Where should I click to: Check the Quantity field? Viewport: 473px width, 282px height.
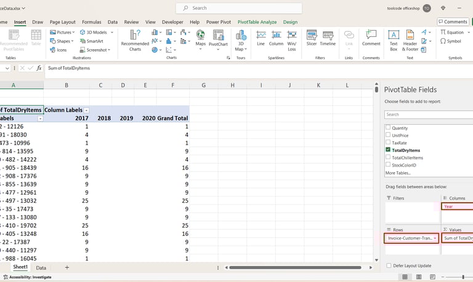pyautogui.click(x=388, y=127)
